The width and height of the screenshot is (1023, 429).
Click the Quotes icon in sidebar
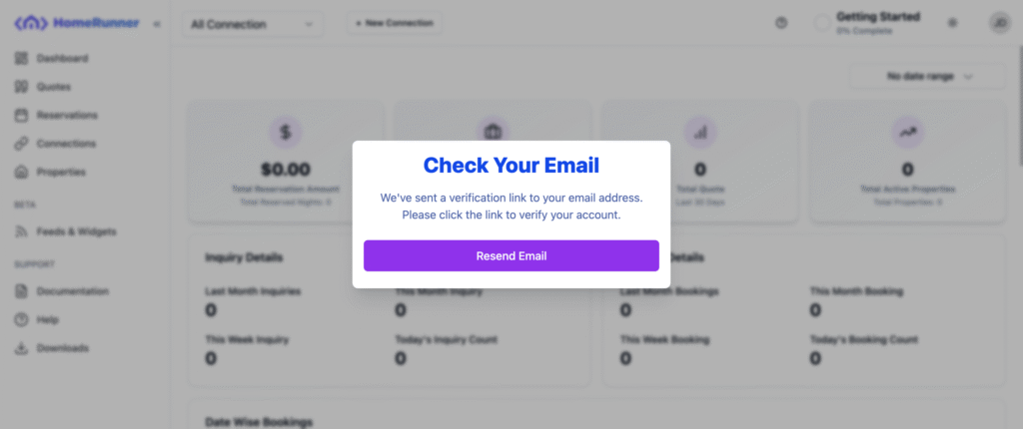(x=21, y=87)
